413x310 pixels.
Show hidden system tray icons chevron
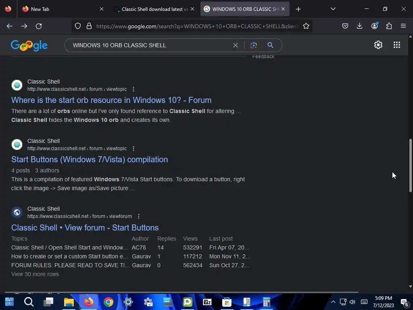[333, 302]
